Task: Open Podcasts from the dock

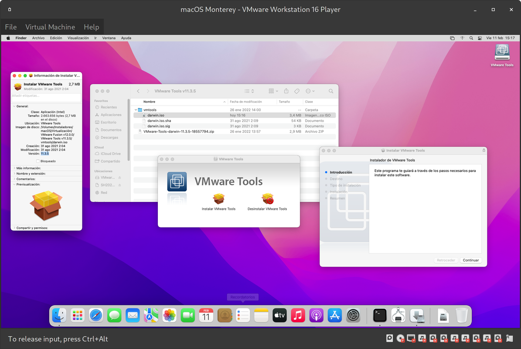Action: click(x=317, y=315)
